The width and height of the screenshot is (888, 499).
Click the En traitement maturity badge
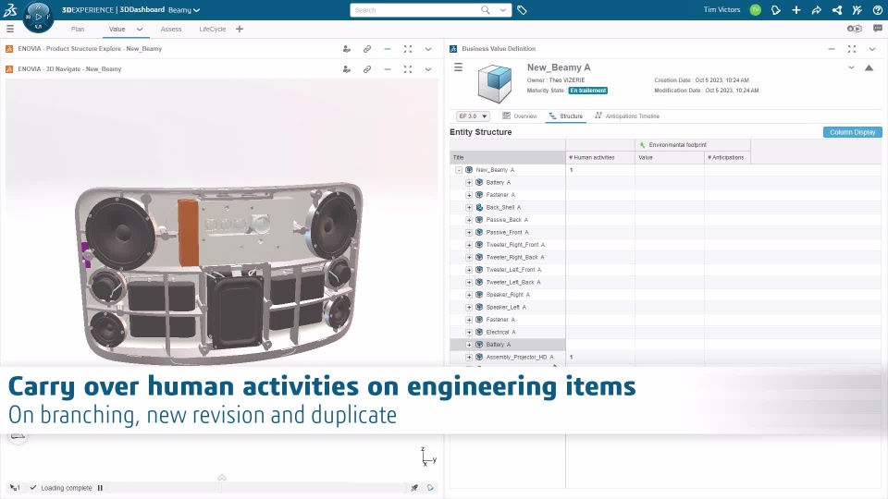588,91
